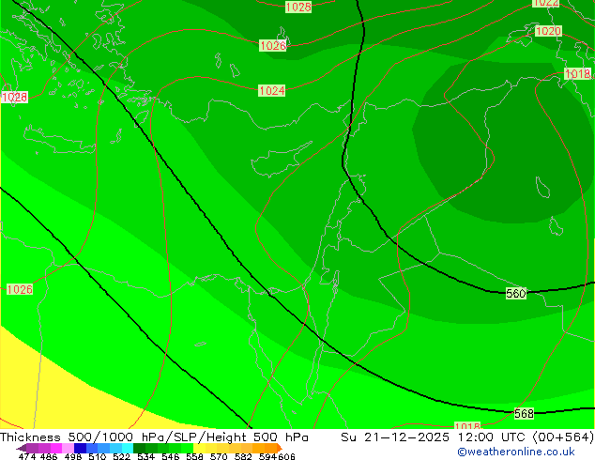This screenshot has width=595, height=460.
Task: Click the 1028 isobar label on the left edge
Action: coord(14,97)
